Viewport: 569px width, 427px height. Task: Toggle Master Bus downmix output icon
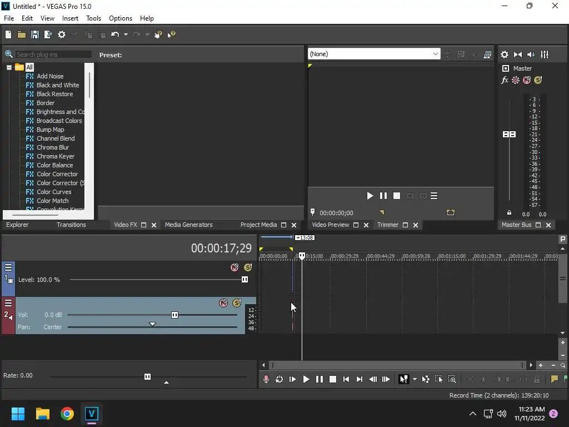(x=518, y=54)
